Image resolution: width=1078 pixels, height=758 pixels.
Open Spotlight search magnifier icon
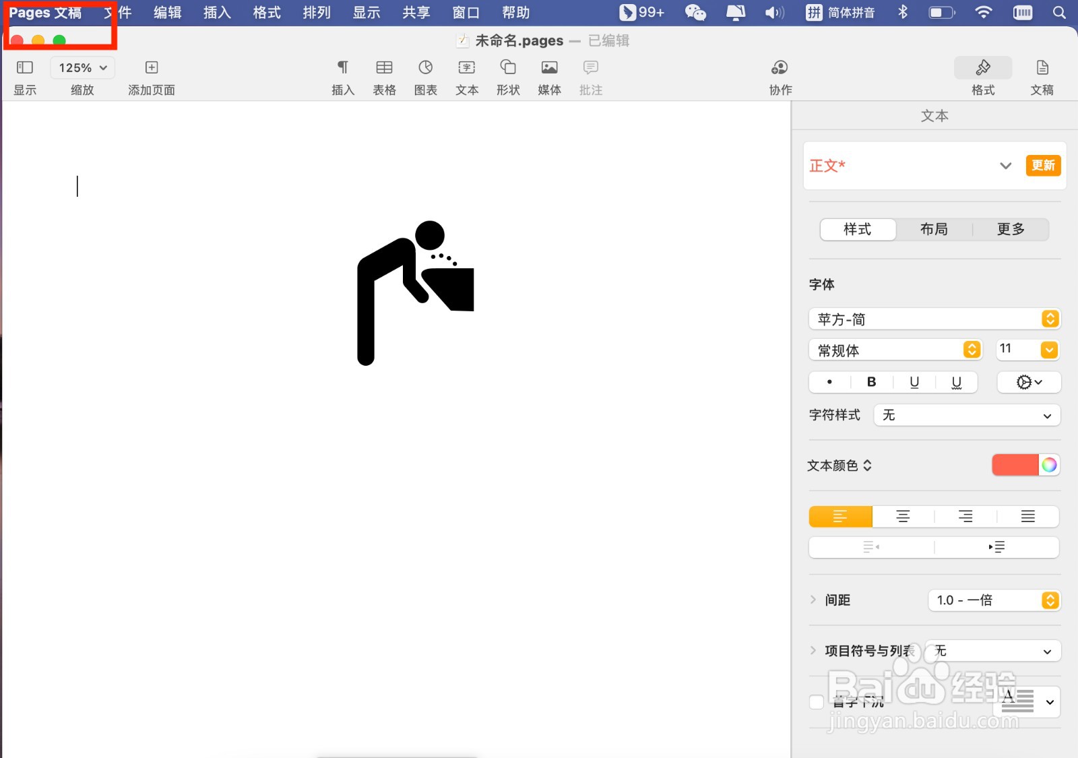click(1059, 12)
